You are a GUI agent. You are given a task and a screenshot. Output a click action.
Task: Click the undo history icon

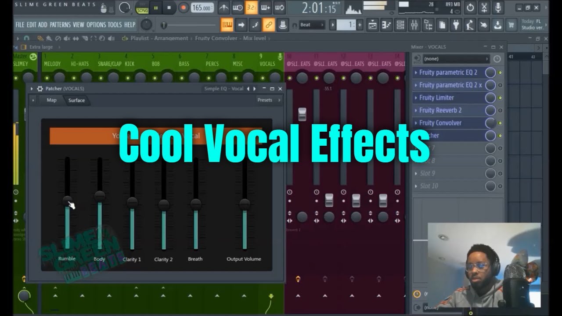point(470,7)
